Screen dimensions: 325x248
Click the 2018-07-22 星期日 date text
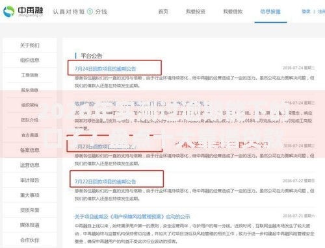click(298, 180)
